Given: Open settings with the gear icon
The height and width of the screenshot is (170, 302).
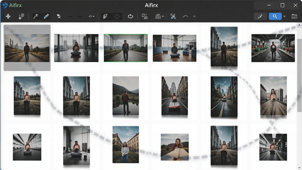Looking at the screenshot, I should (130, 17).
